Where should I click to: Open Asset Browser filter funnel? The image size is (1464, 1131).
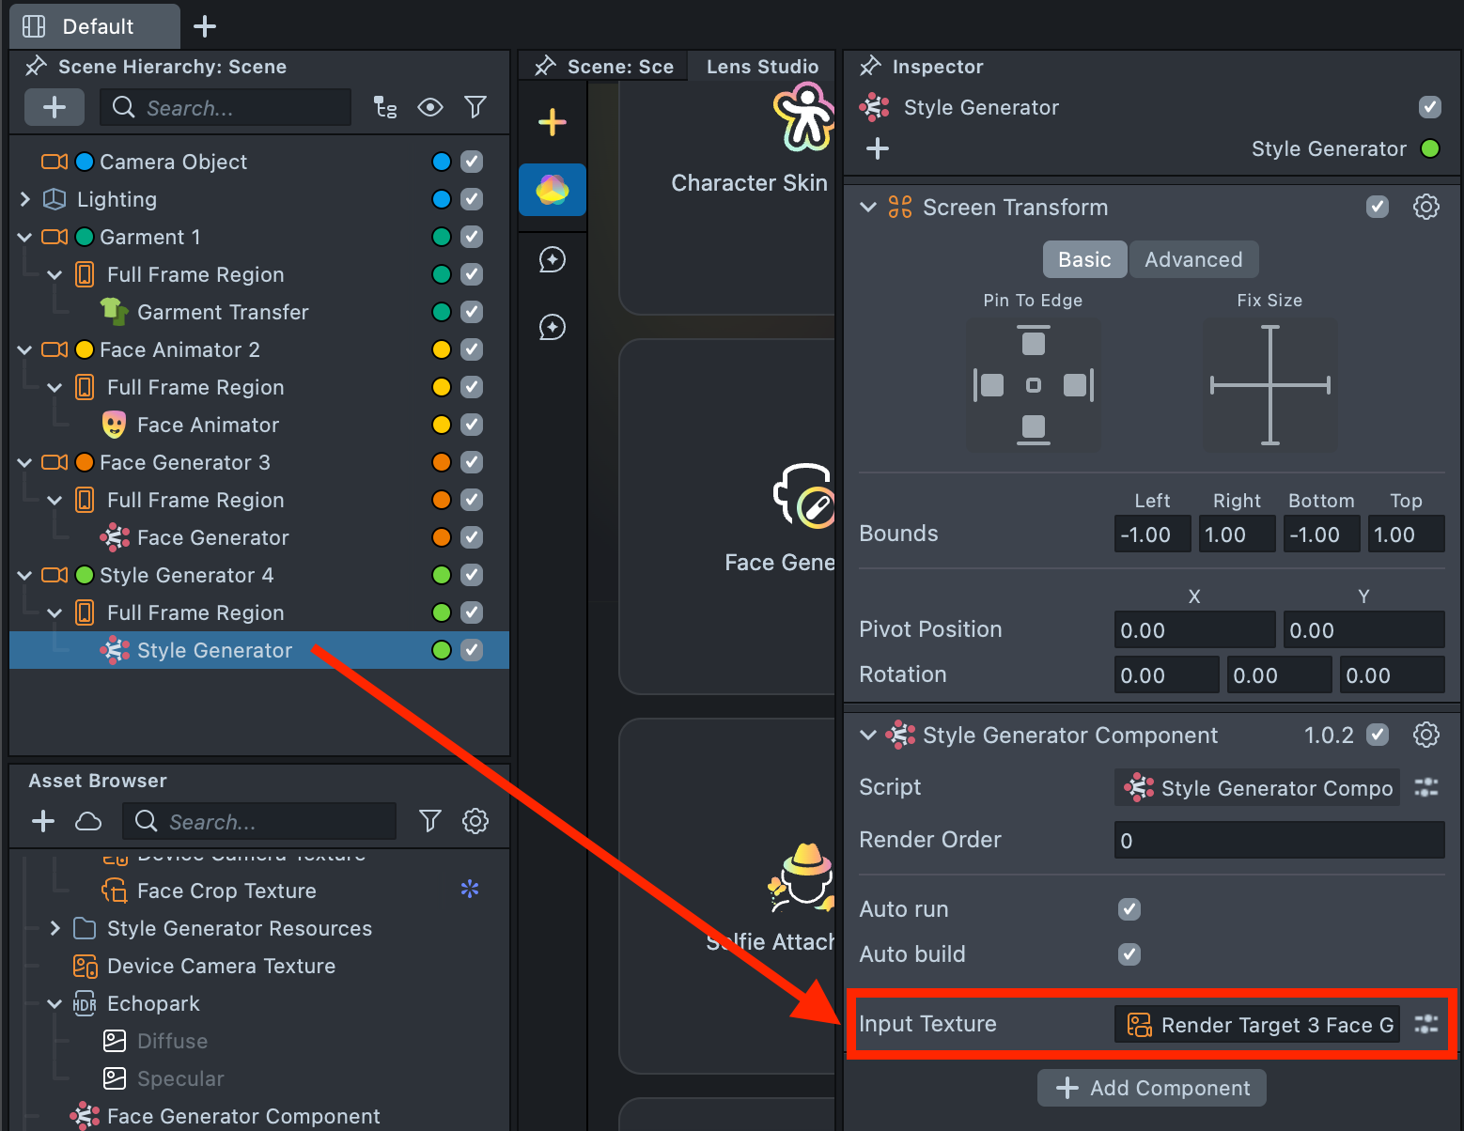coord(430,821)
